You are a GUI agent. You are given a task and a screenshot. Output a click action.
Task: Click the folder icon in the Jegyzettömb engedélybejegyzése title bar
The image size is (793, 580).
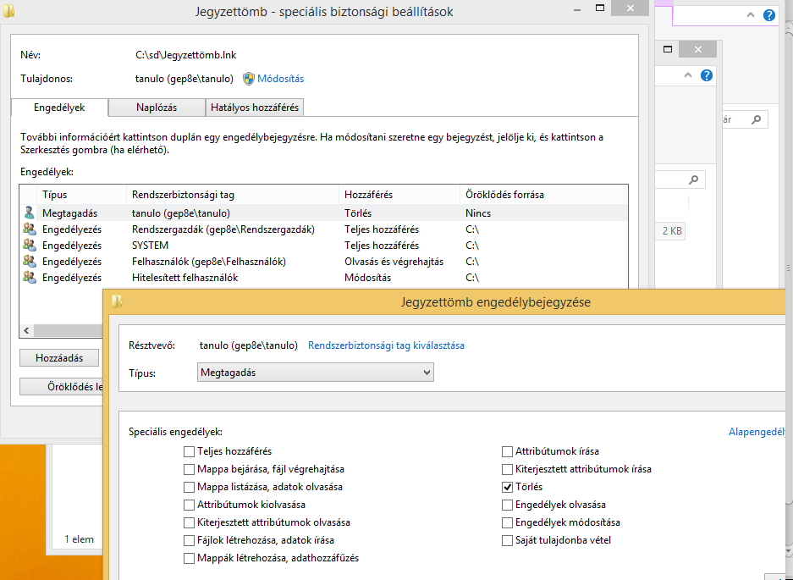[117, 301]
